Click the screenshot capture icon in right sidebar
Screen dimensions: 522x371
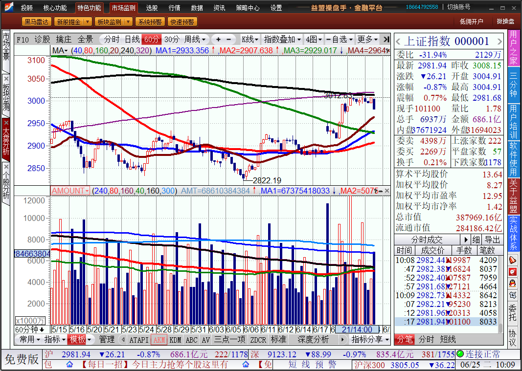(x=513, y=295)
